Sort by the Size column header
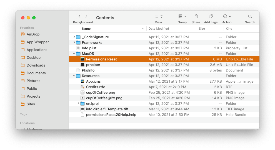The image size is (275, 150). pyautogui.click(x=202, y=29)
